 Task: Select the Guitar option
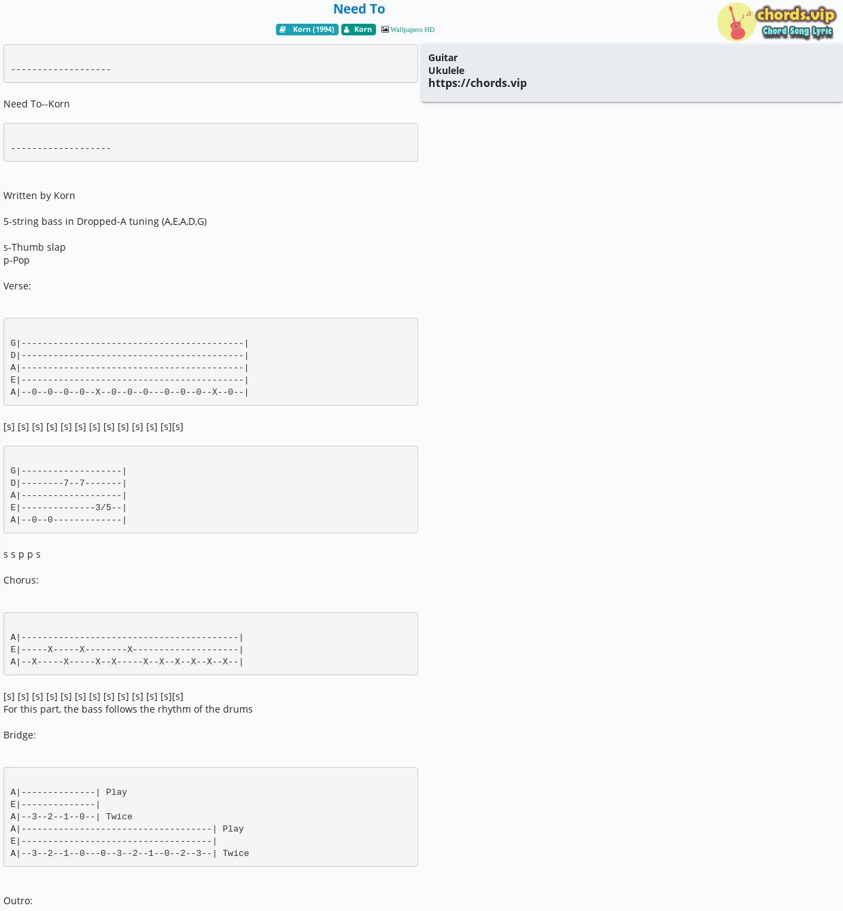tap(443, 58)
